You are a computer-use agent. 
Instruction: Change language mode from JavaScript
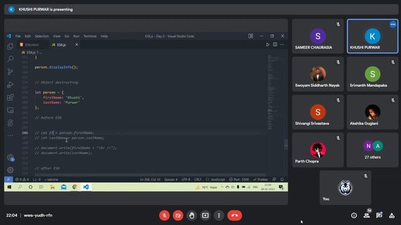point(216,179)
